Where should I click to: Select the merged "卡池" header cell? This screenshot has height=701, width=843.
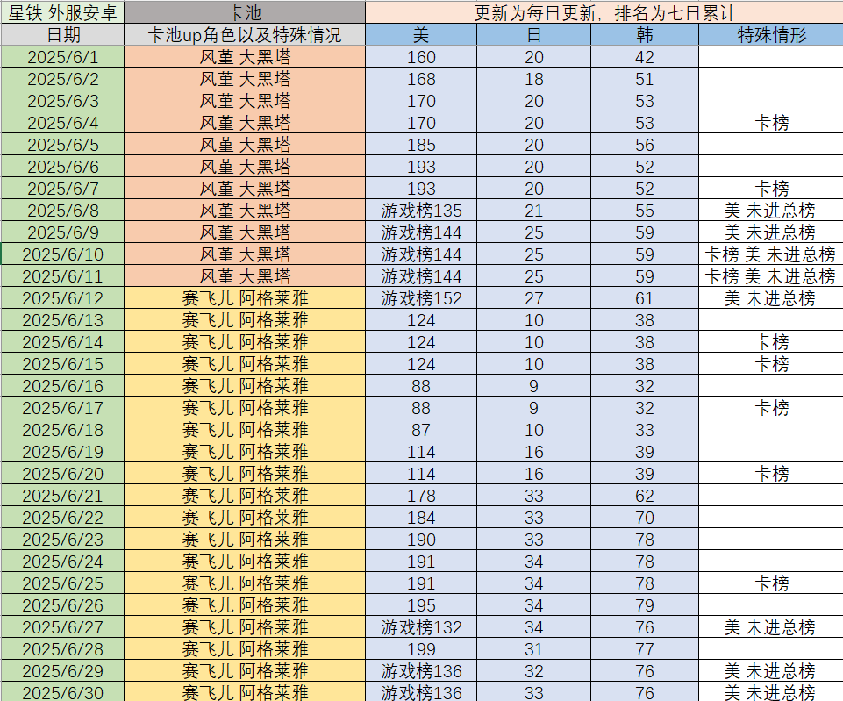(x=245, y=12)
